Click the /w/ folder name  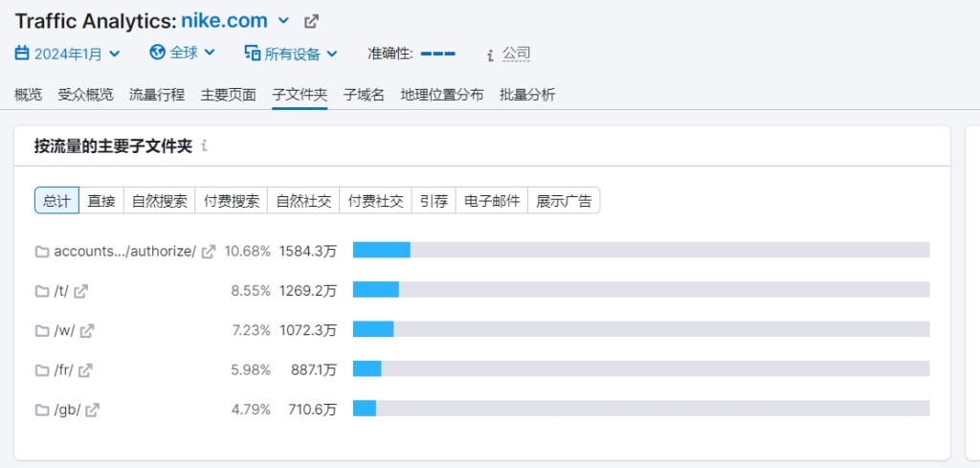click(x=64, y=330)
